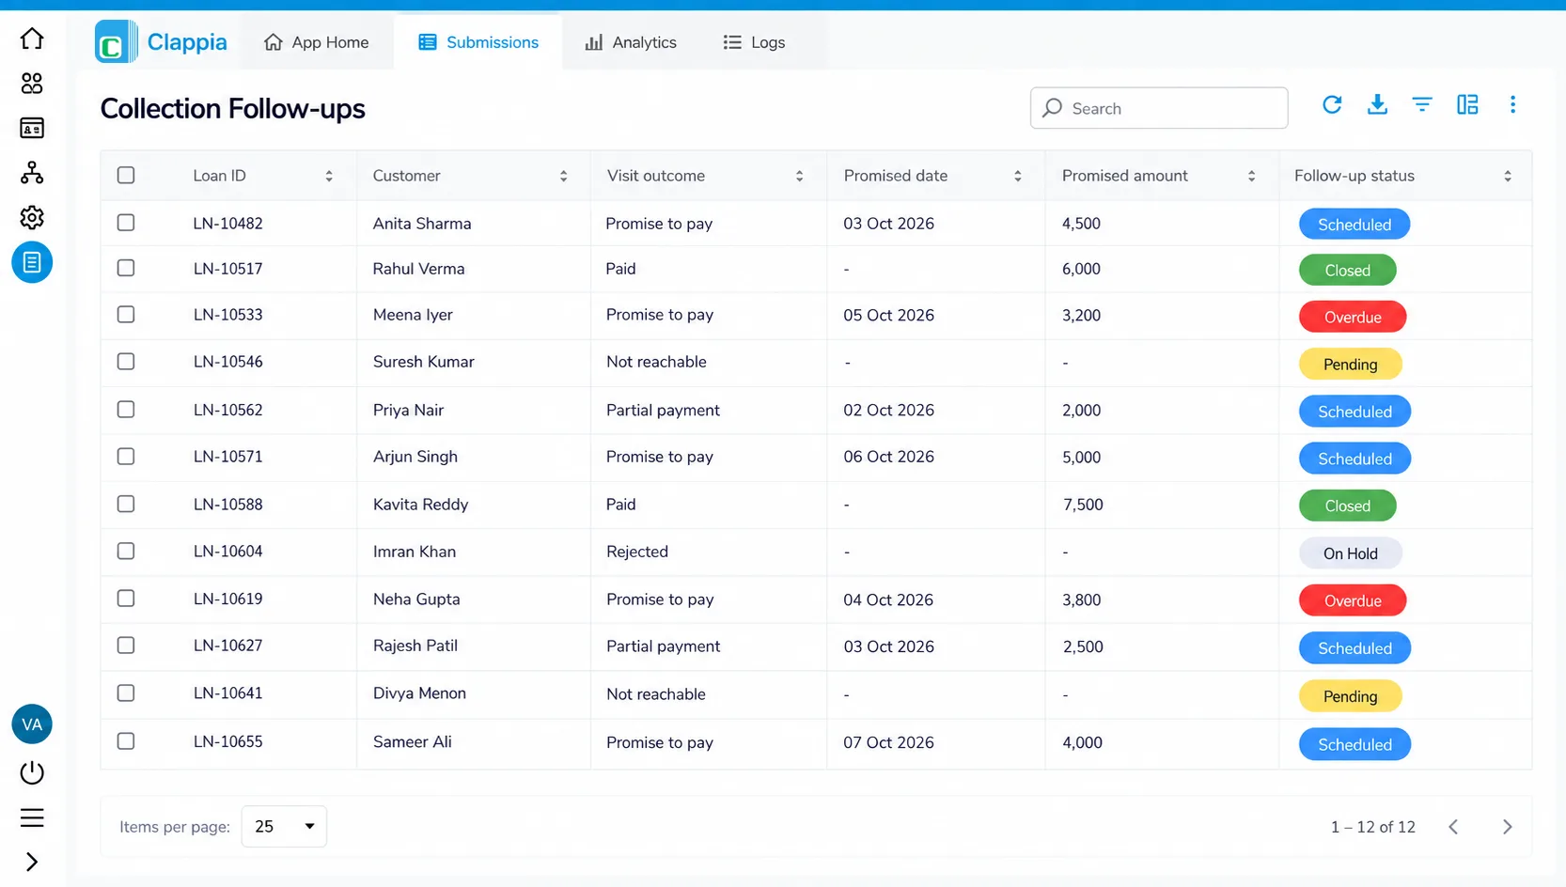Click the VA user avatar
1566x887 pixels.
32,724
